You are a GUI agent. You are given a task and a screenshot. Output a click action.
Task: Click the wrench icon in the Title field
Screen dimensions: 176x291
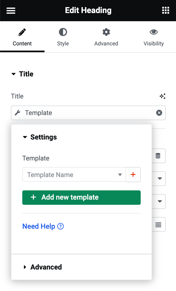[x=17, y=113]
